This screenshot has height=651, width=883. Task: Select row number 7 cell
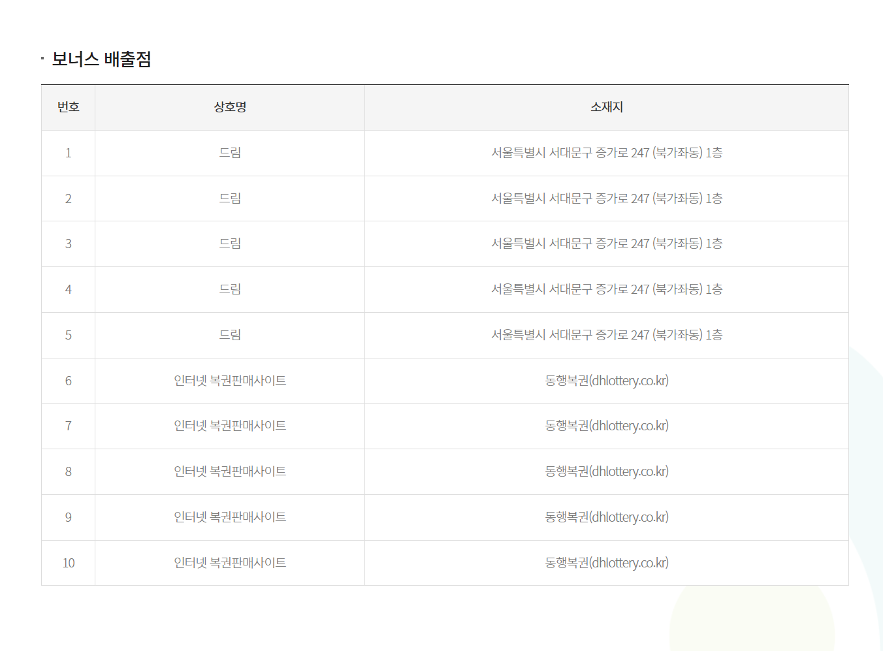[x=68, y=426]
